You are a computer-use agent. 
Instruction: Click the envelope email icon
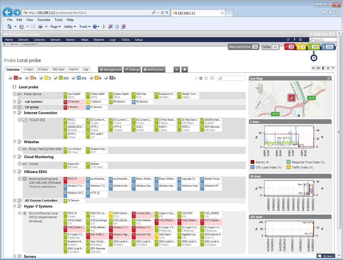(318, 68)
